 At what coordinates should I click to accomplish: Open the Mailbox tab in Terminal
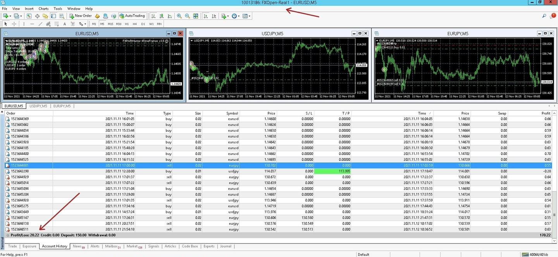click(x=113, y=246)
